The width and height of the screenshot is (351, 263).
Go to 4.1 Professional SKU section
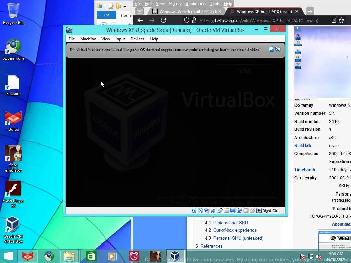coord(230,223)
